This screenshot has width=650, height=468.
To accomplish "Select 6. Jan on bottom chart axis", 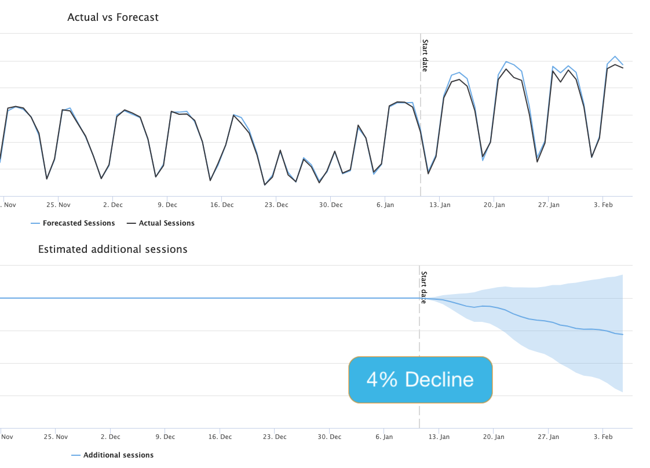I will coord(384,437).
